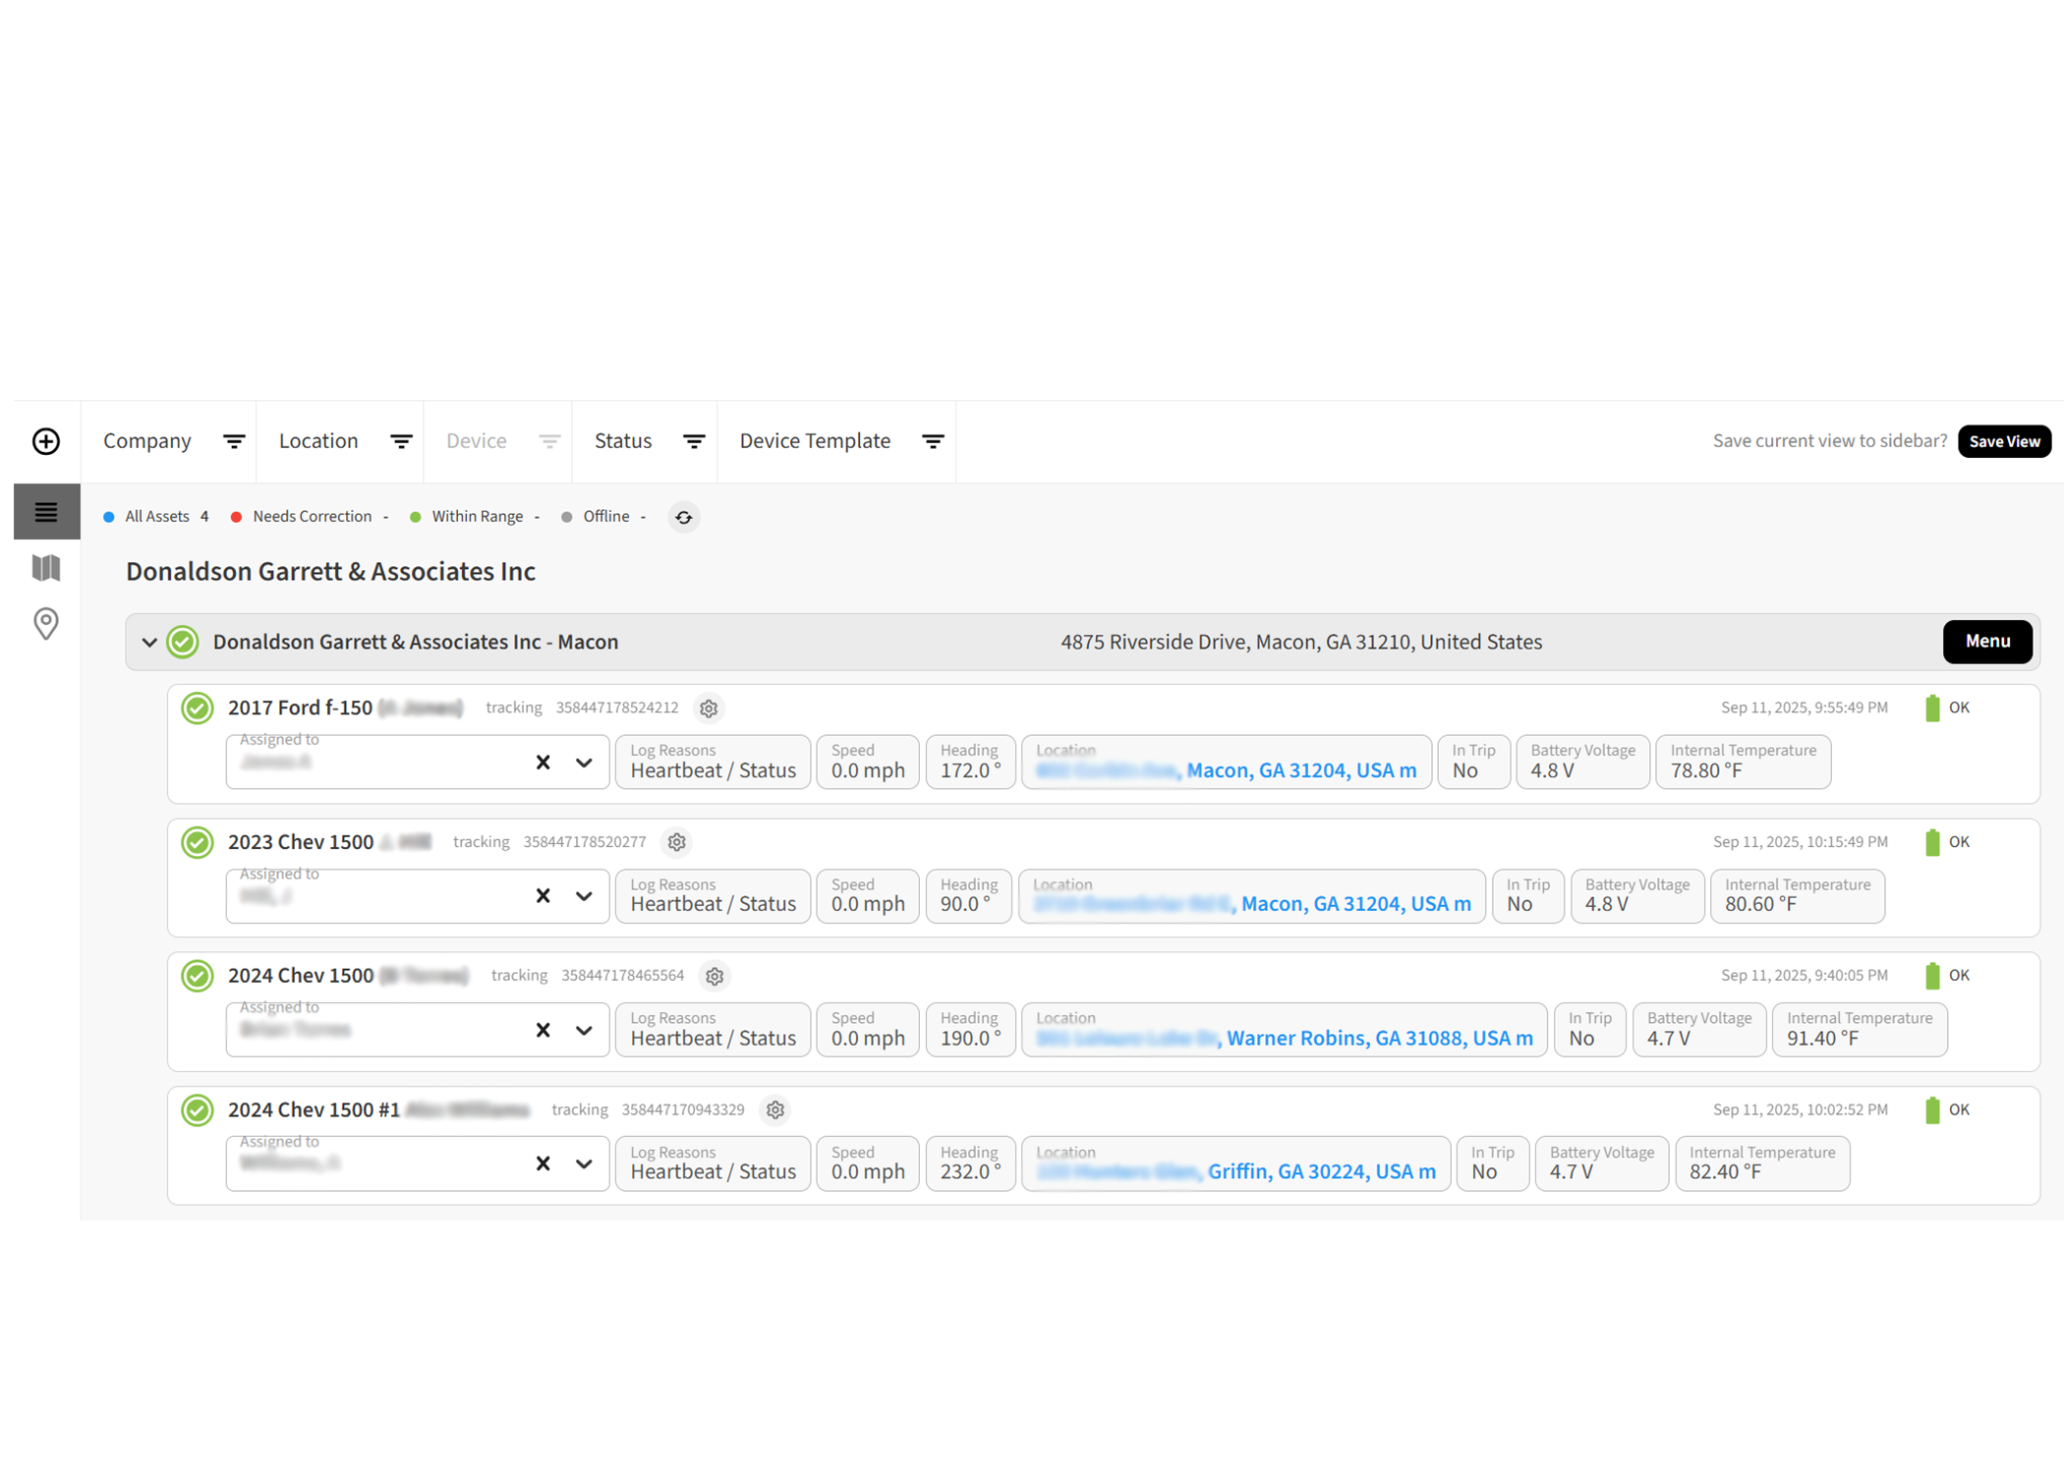2064x1474 pixels.
Task: Open Assigned to dropdown for 2017 Ford f-150
Action: click(x=584, y=763)
